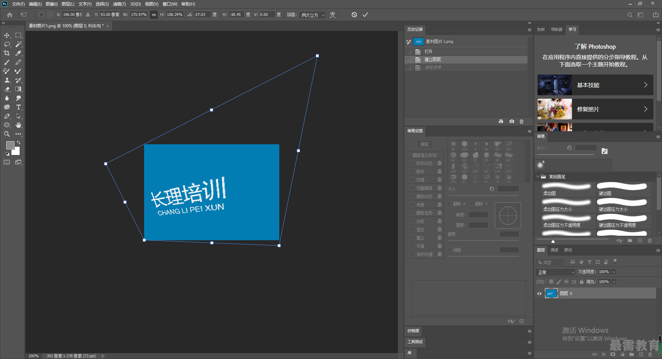Select the Lasso tool
The height and width of the screenshot is (359, 662).
(x=7, y=44)
